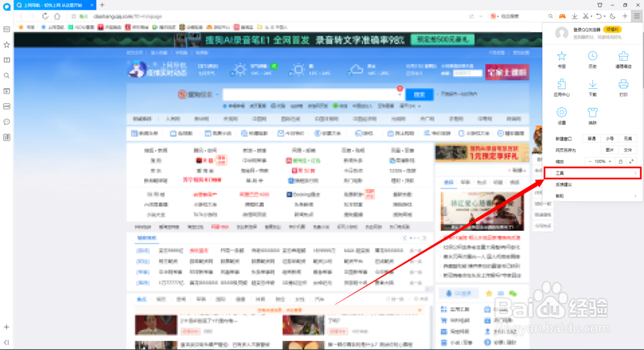Open 书签 bookmarks in the menu panel
The image size is (644, 350).
[x=562, y=59]
